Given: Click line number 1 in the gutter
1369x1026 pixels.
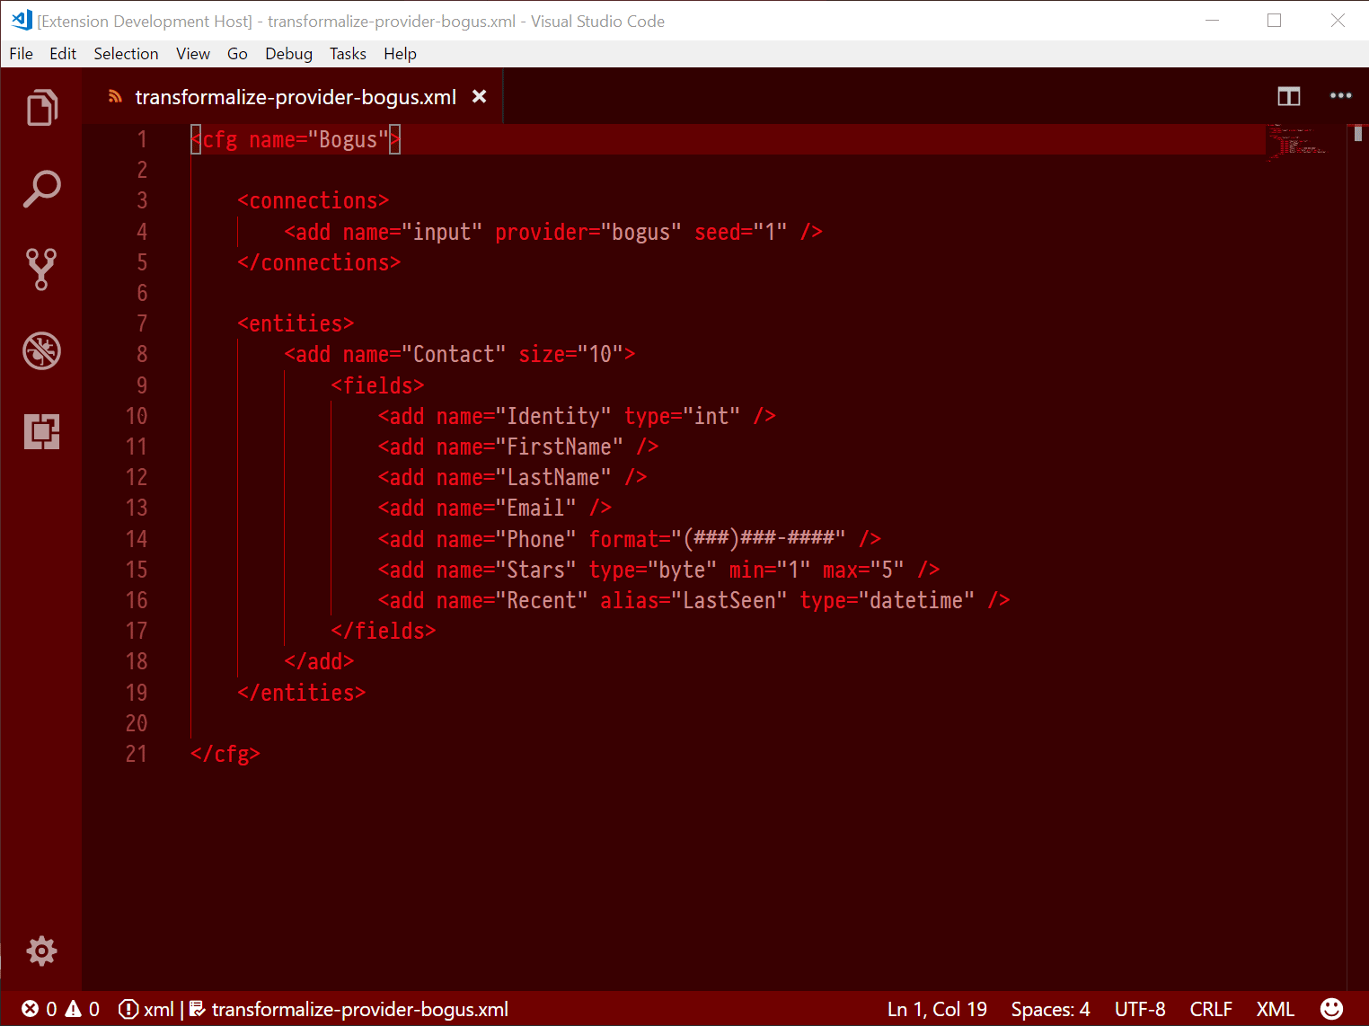Looking at the screenshot, I should [142, 139].
